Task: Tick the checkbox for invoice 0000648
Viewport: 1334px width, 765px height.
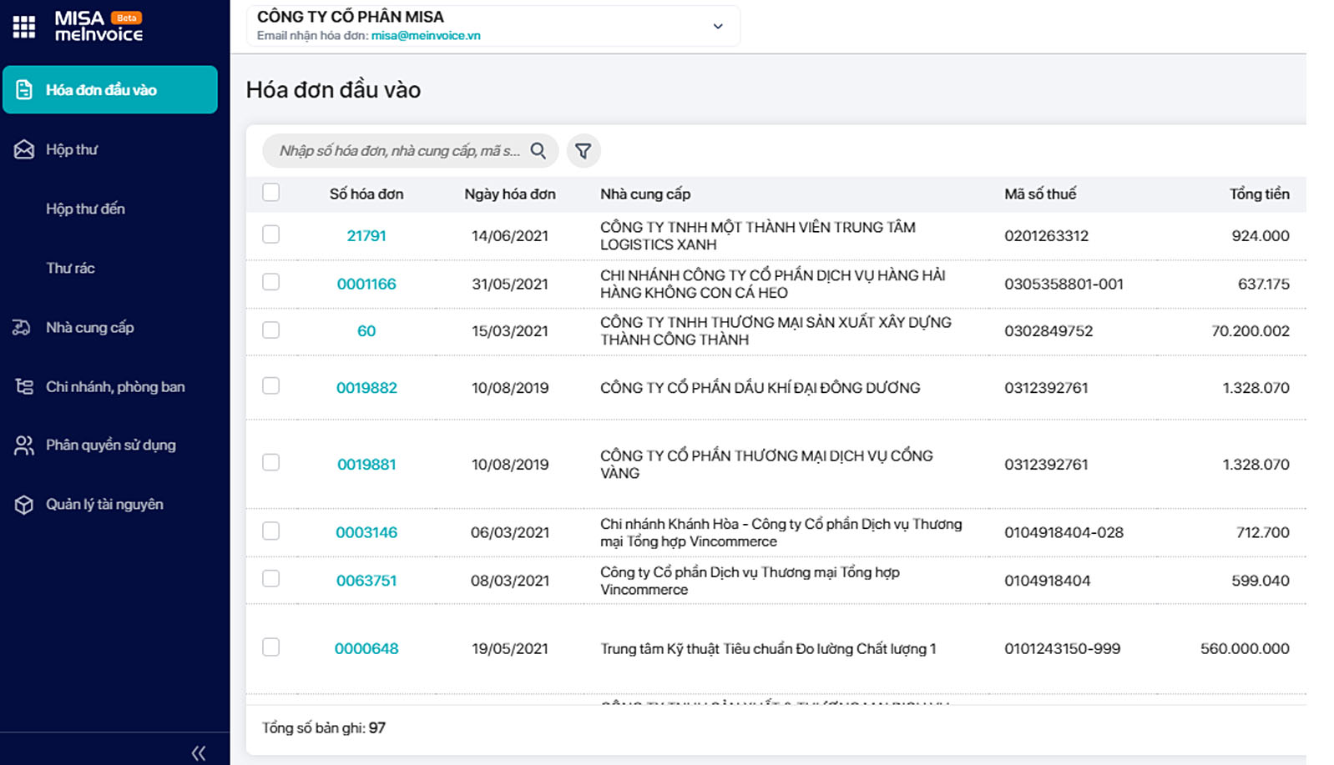Action: (x=270, y=647)
